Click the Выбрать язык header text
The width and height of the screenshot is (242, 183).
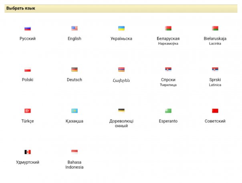coord(21,8)
